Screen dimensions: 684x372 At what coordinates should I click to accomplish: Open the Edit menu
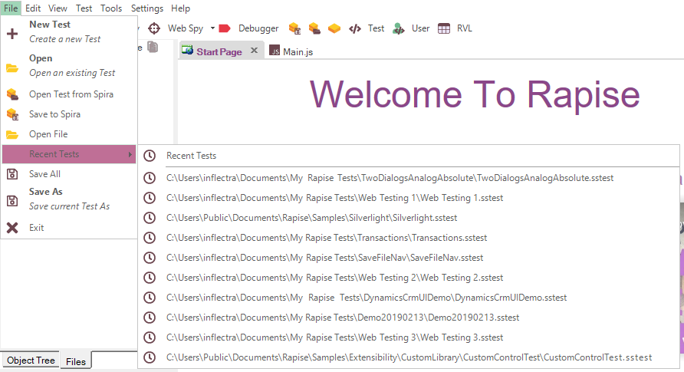point(33,8)
